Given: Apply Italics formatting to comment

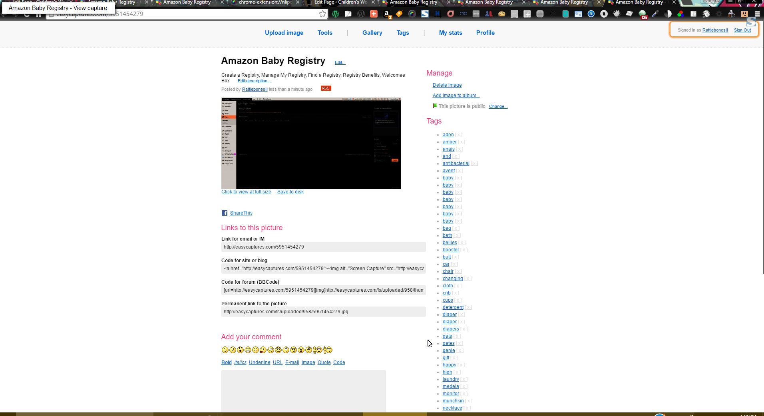Looking at the screenshot, I should [240, 362].
